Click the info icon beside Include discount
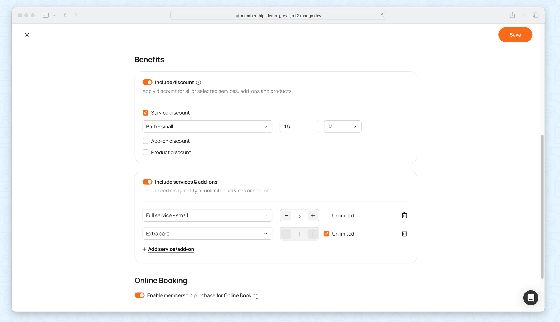Viewport: 560px width, 322px height. coord(199,82)
